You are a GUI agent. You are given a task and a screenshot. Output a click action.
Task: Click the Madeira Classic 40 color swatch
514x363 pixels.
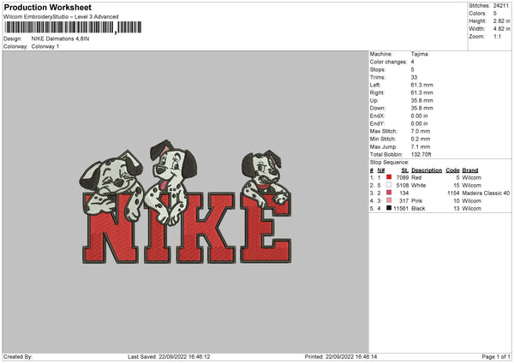[x=389, y=193]
